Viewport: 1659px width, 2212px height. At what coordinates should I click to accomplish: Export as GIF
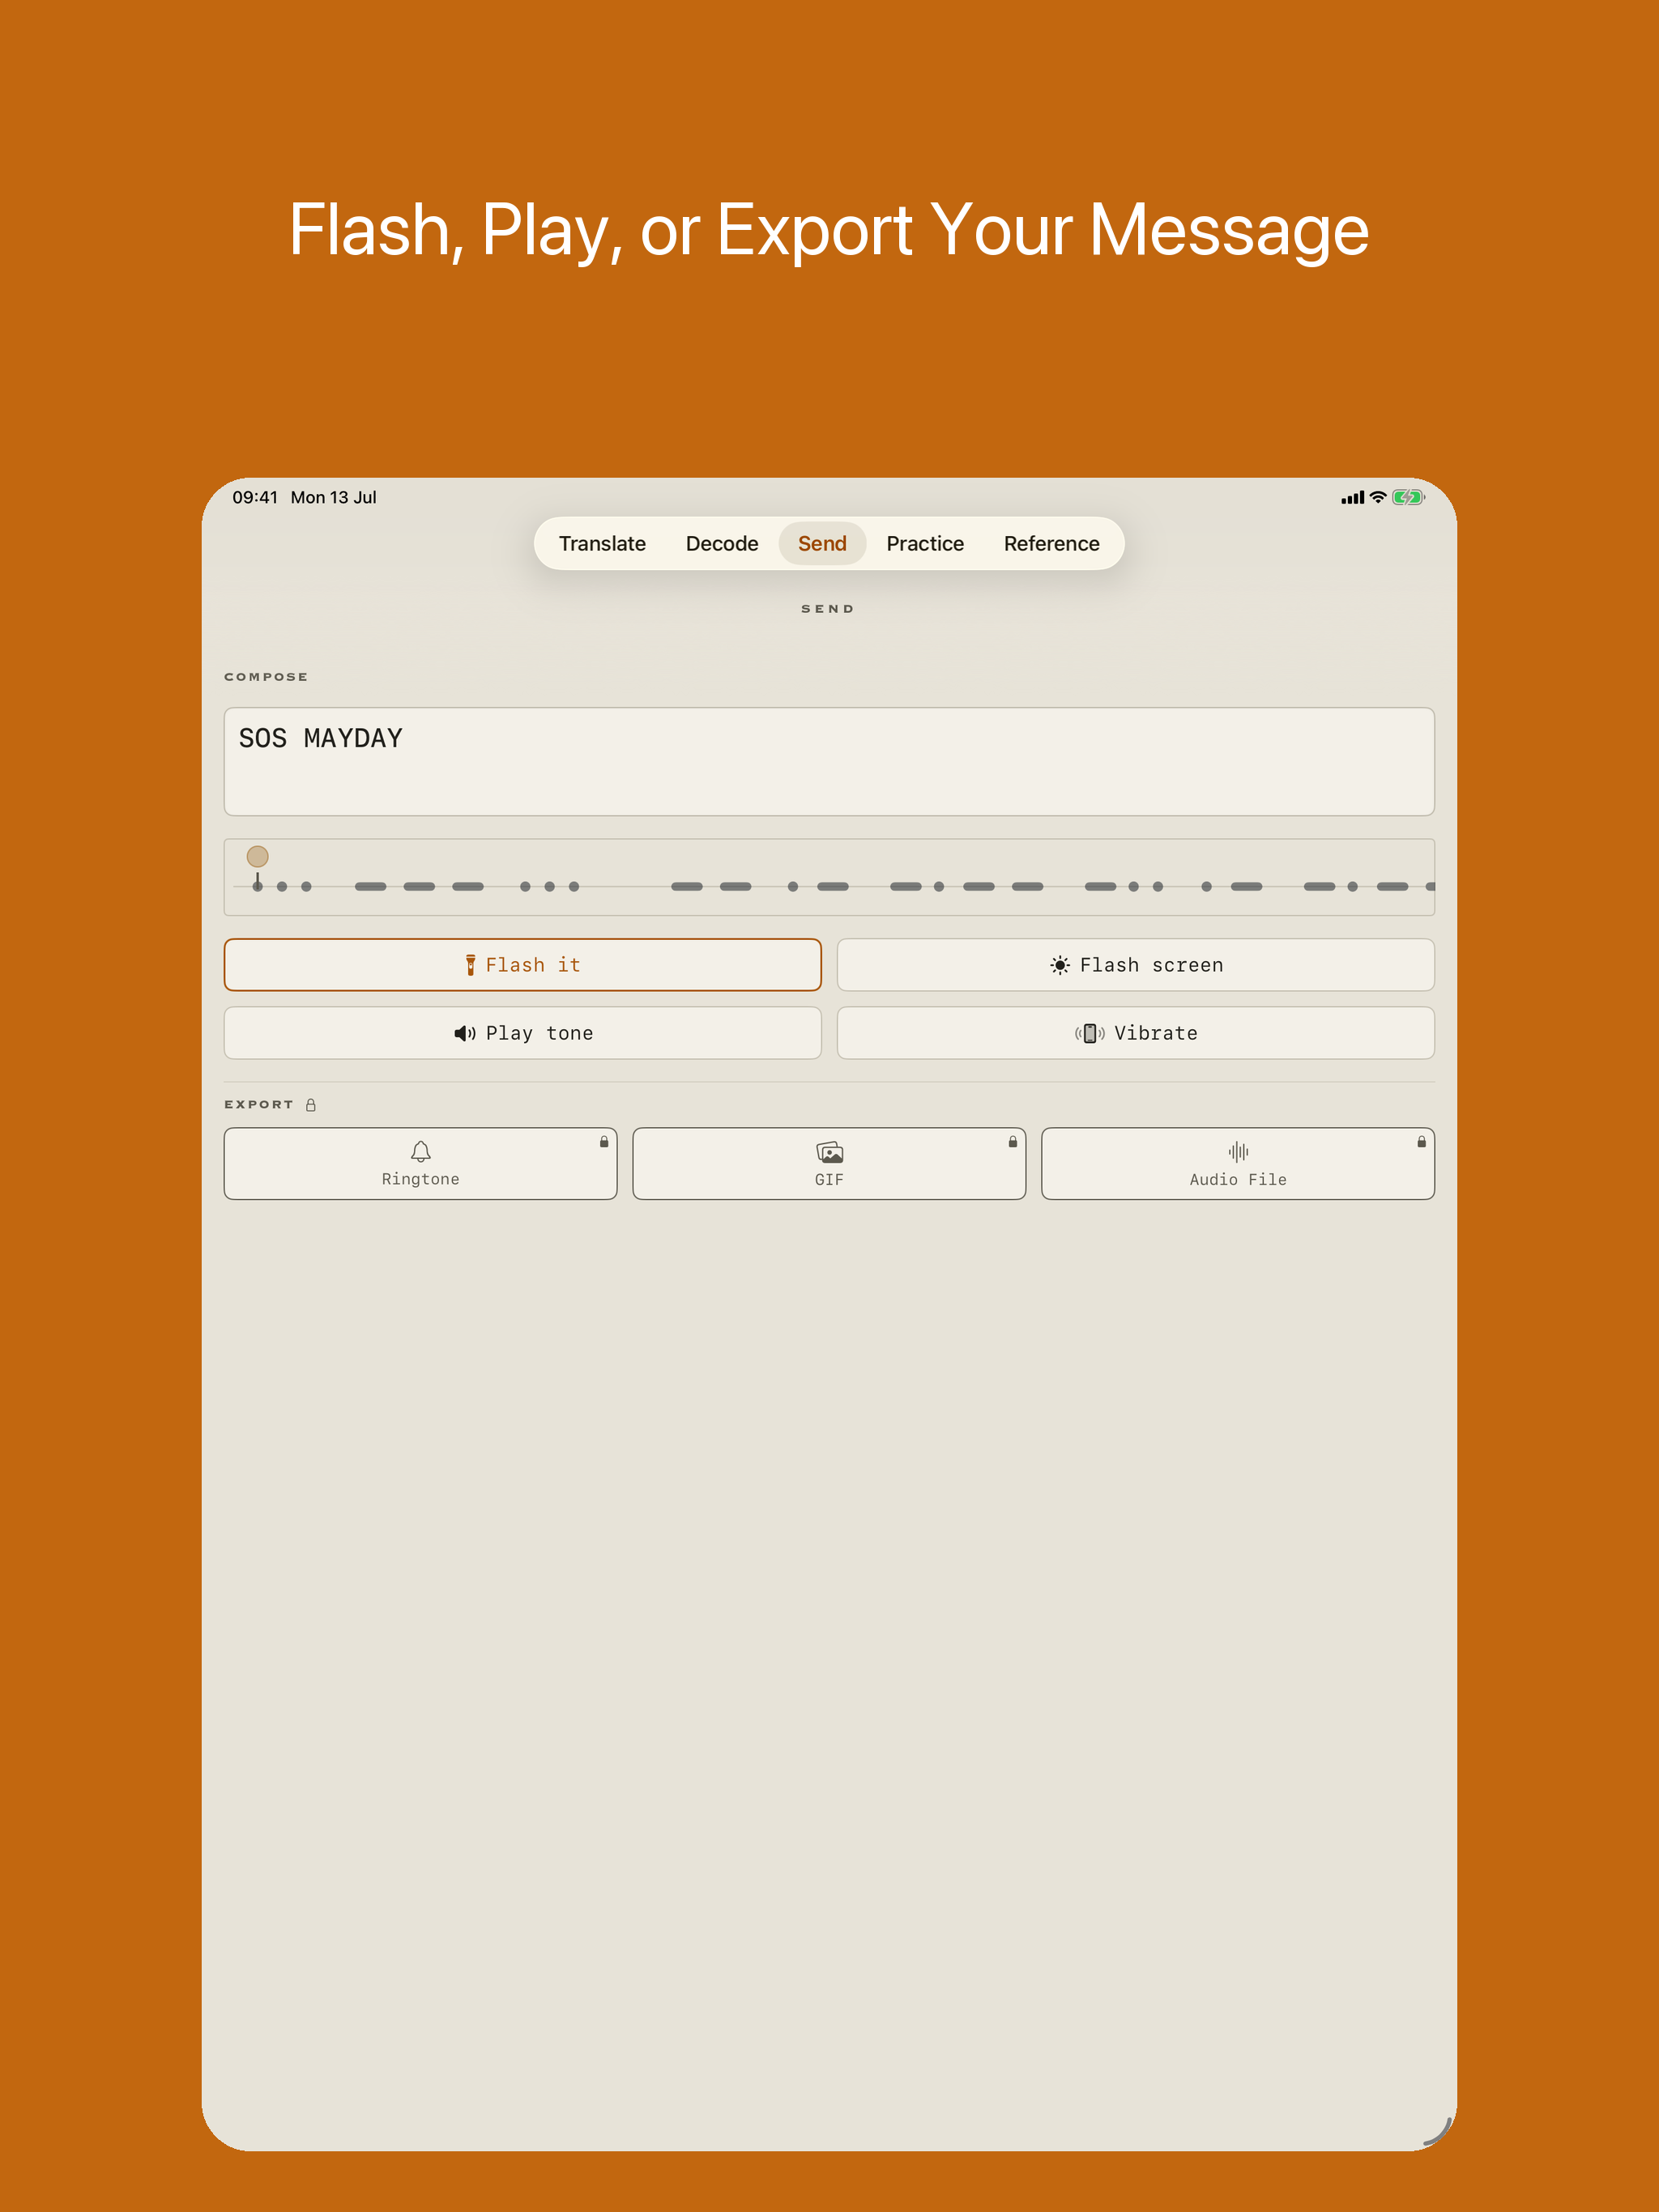[829, 1164]
